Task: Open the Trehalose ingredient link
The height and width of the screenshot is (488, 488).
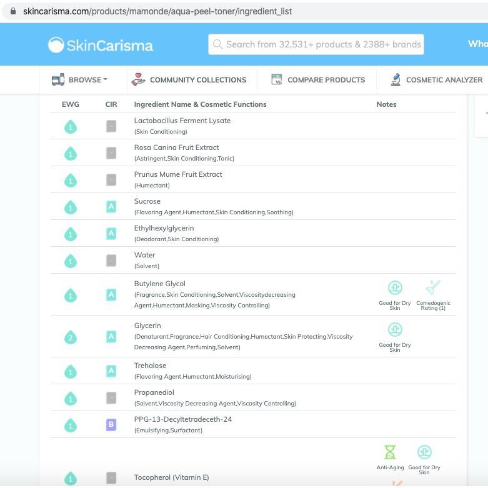Action: click(x=150, y=366)
